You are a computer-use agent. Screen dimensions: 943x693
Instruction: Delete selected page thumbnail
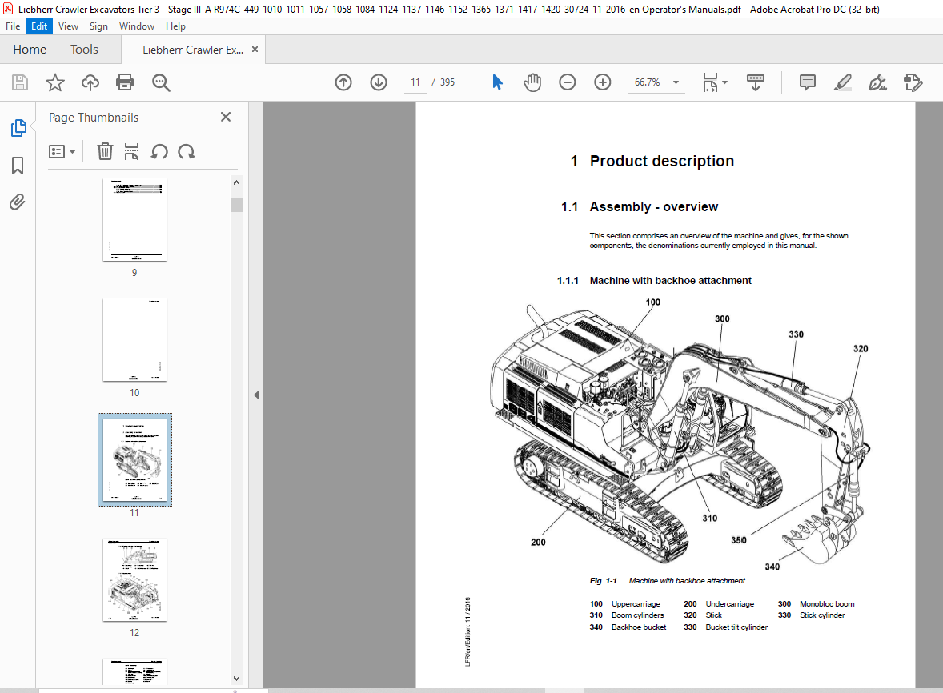105,151
